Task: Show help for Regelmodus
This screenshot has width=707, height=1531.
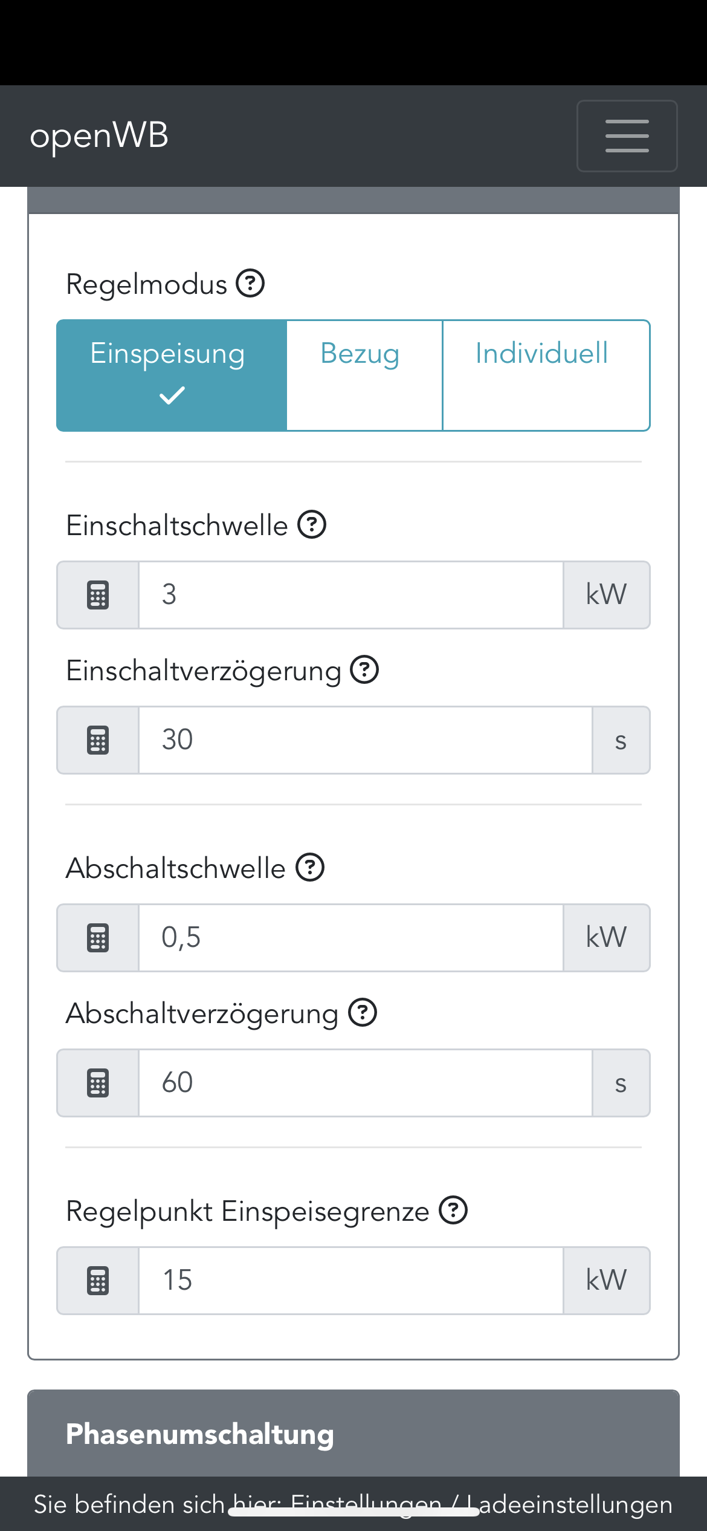Action: coord(250,284)
